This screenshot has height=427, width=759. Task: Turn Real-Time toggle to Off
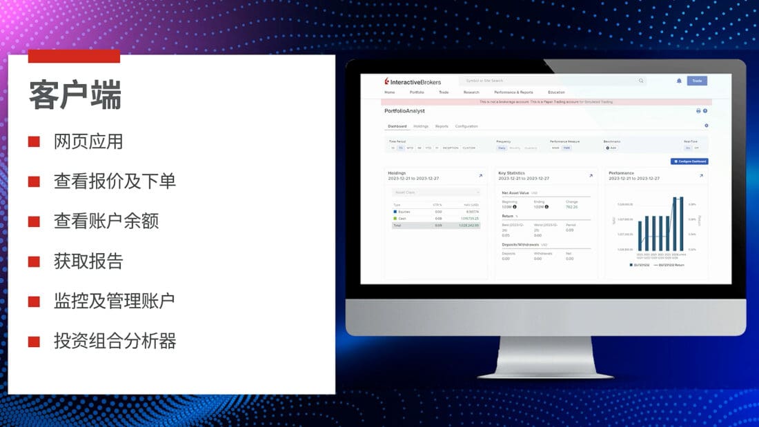(696, 148)
